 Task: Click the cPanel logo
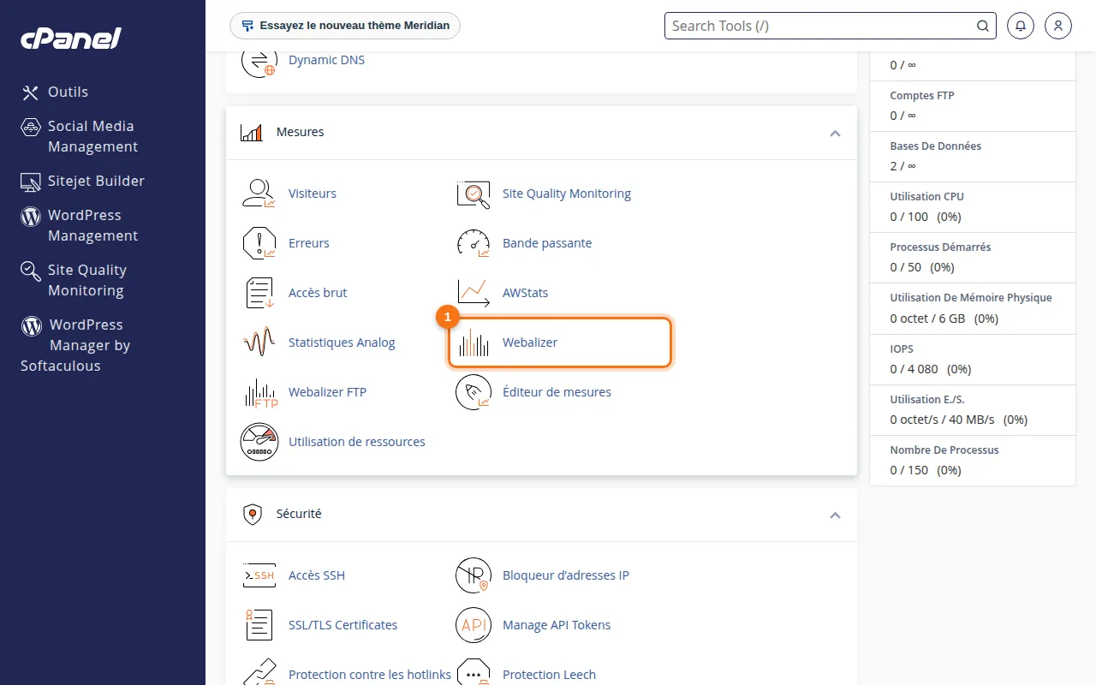click(71, 39)
